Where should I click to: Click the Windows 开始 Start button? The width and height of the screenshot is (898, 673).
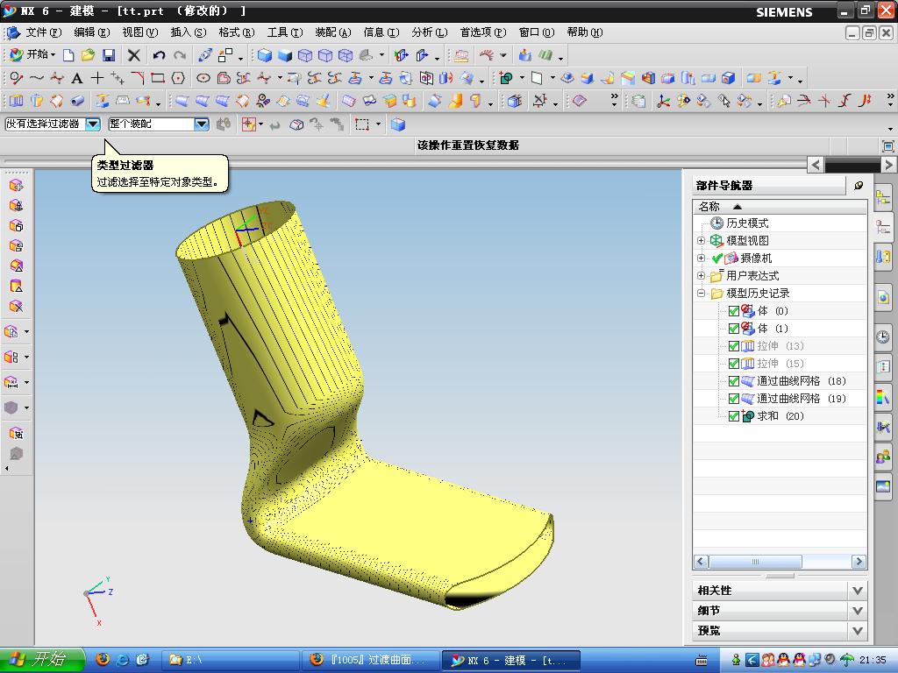click(42, 660)
